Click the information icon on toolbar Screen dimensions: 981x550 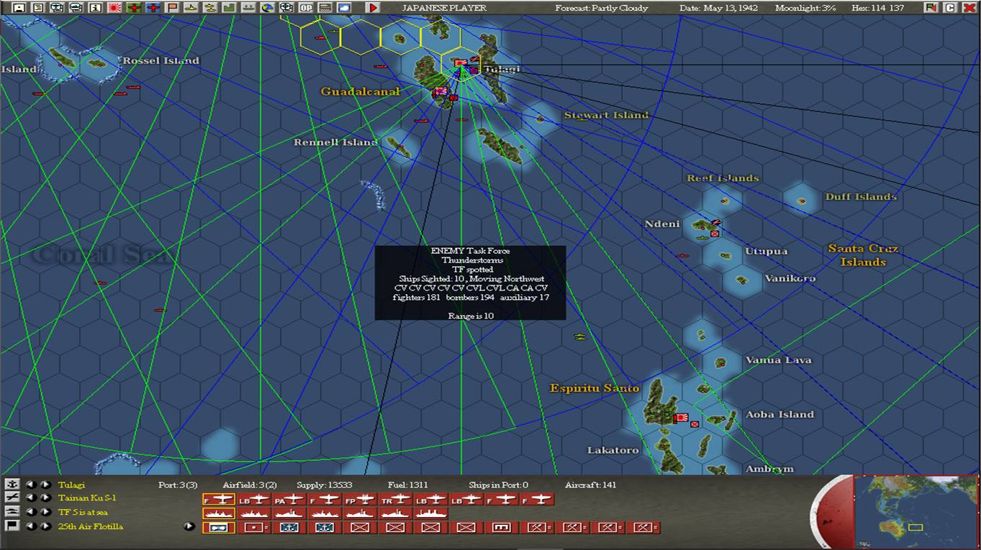tap(95, 8)
